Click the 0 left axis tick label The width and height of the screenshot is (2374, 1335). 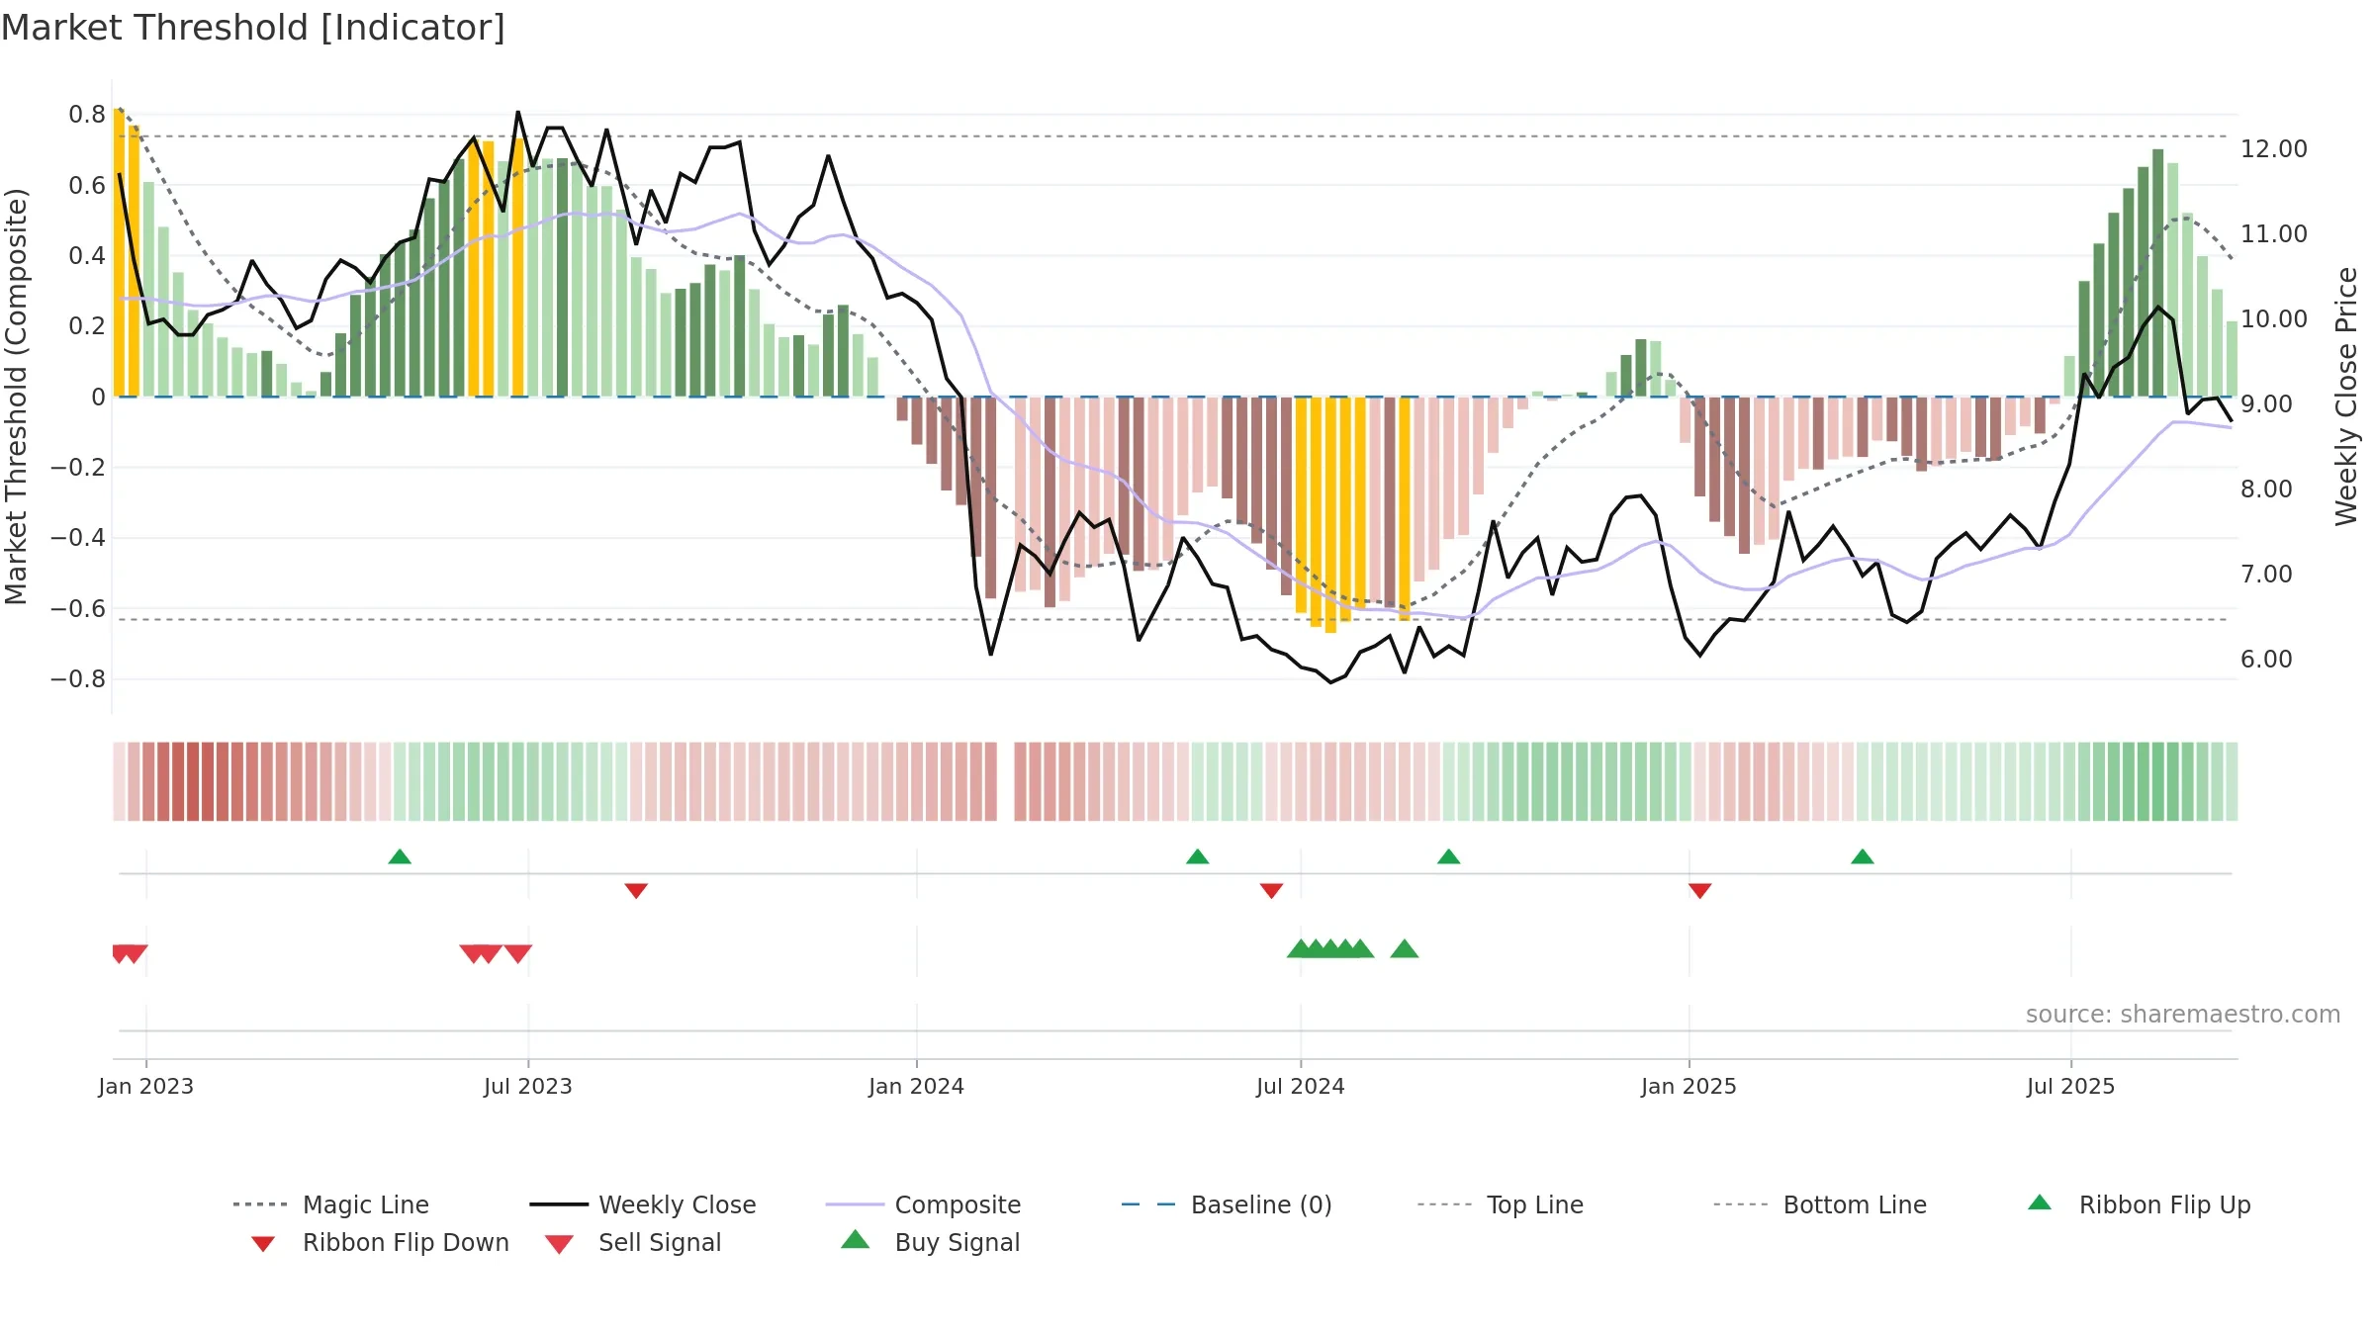coord(98,398)
